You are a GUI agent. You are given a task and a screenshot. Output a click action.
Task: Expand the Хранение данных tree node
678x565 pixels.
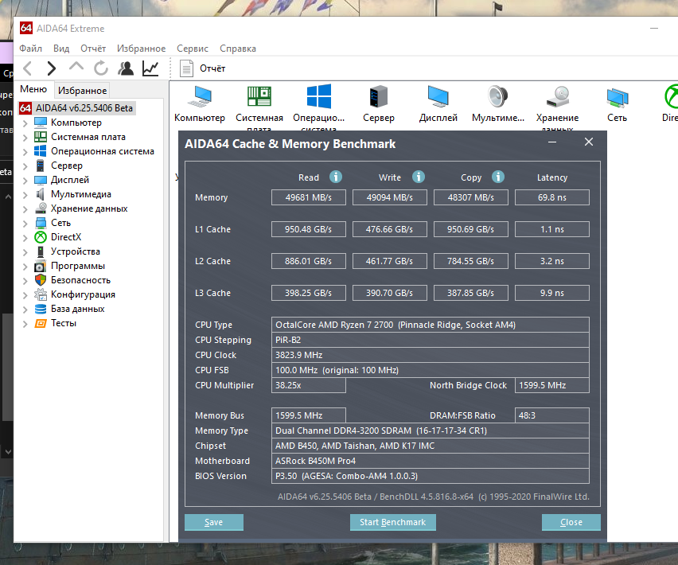click(x=25, y=208)
